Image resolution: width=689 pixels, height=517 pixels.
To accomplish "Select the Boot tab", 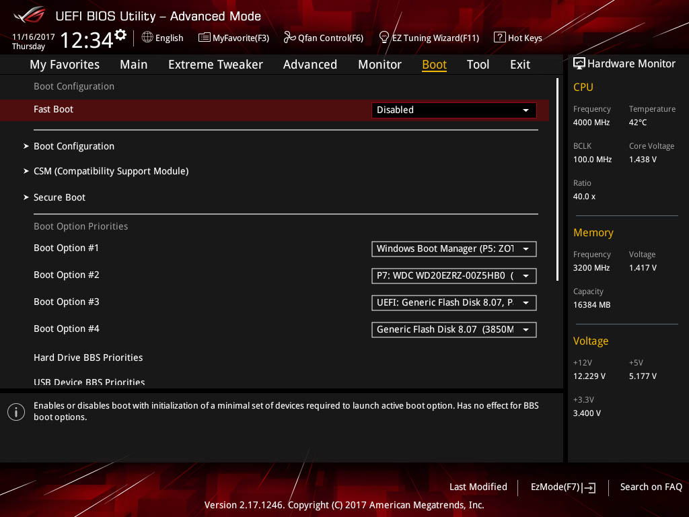I will [434, 65].
